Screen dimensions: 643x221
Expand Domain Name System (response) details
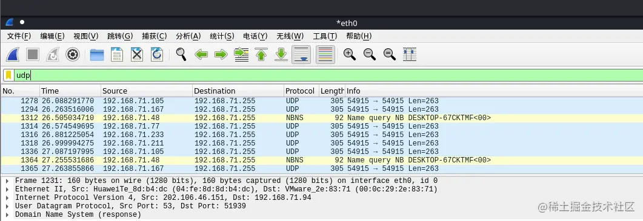tap(7, 214)
